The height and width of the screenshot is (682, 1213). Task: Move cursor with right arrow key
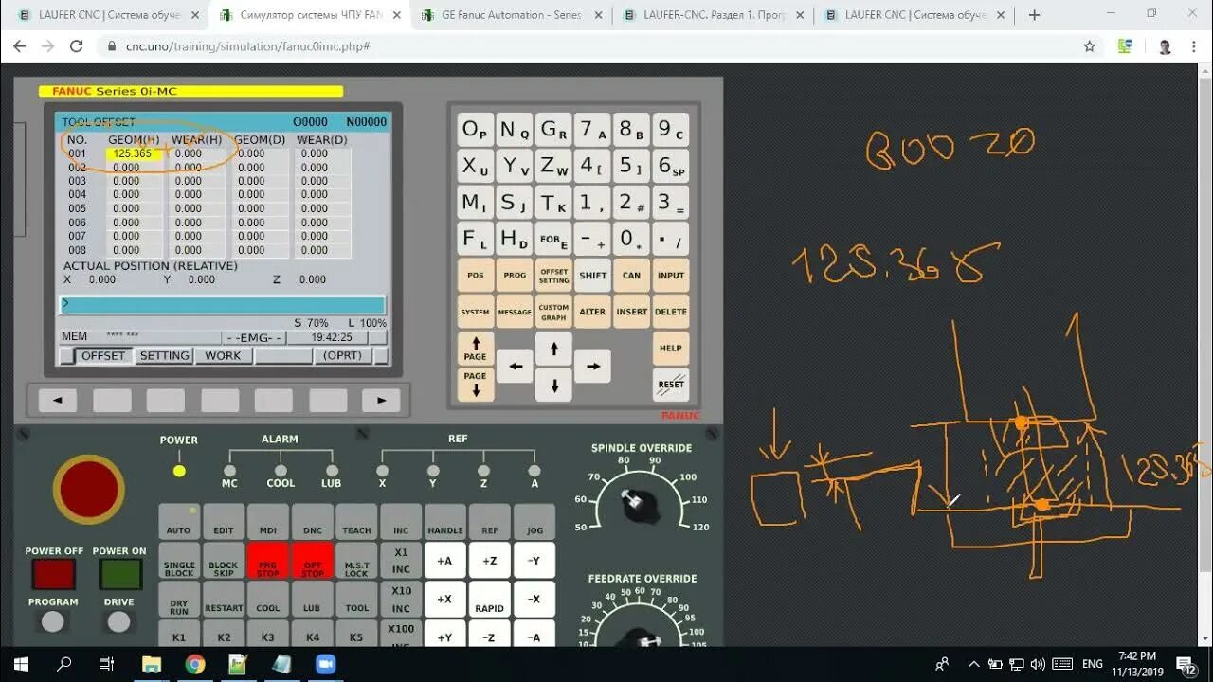click(593, 366)
